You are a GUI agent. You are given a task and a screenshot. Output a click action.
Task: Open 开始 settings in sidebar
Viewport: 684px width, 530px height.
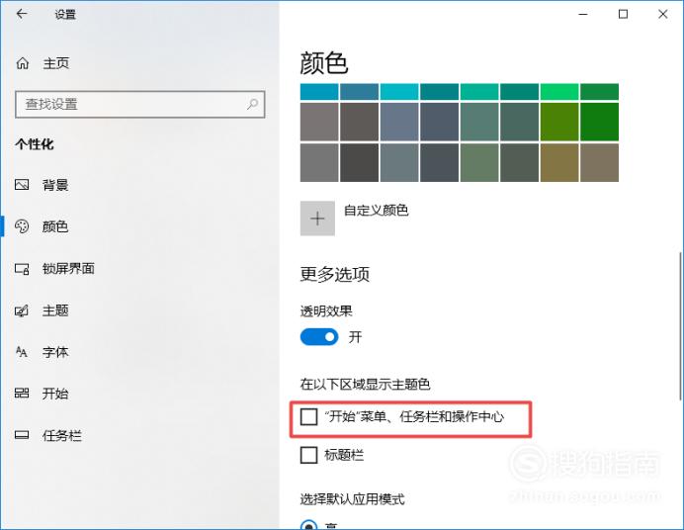[x=55, y=394]
